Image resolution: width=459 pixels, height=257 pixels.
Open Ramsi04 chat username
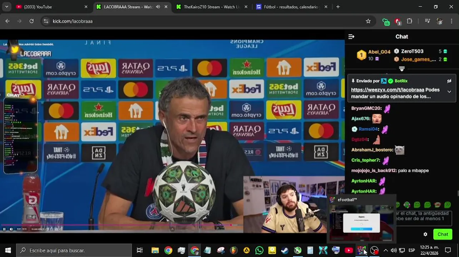[369, 129]
